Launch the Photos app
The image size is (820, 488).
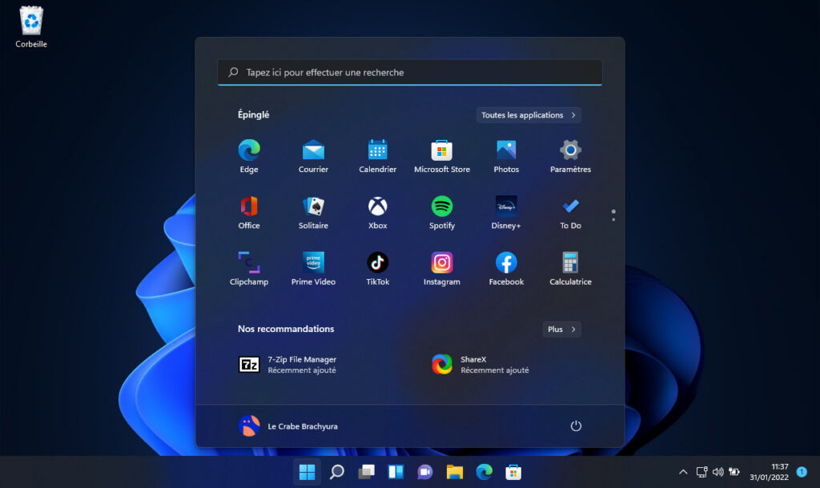pos(506,156)
